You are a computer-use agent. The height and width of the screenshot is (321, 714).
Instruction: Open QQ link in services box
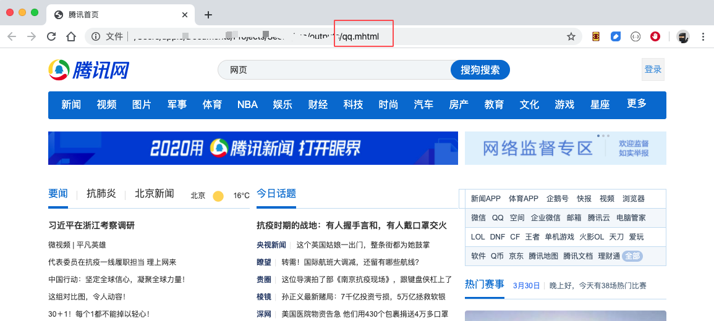click(498, 218)
